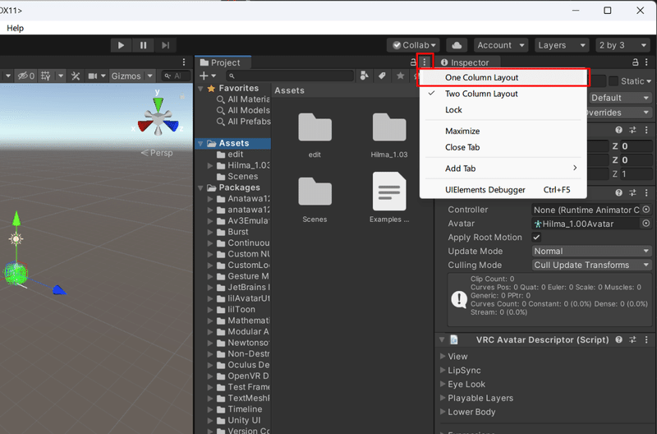The width and height of the screenshot is (657, 434).
Task: Click the Project window three-dot menu
Action: 425,62
